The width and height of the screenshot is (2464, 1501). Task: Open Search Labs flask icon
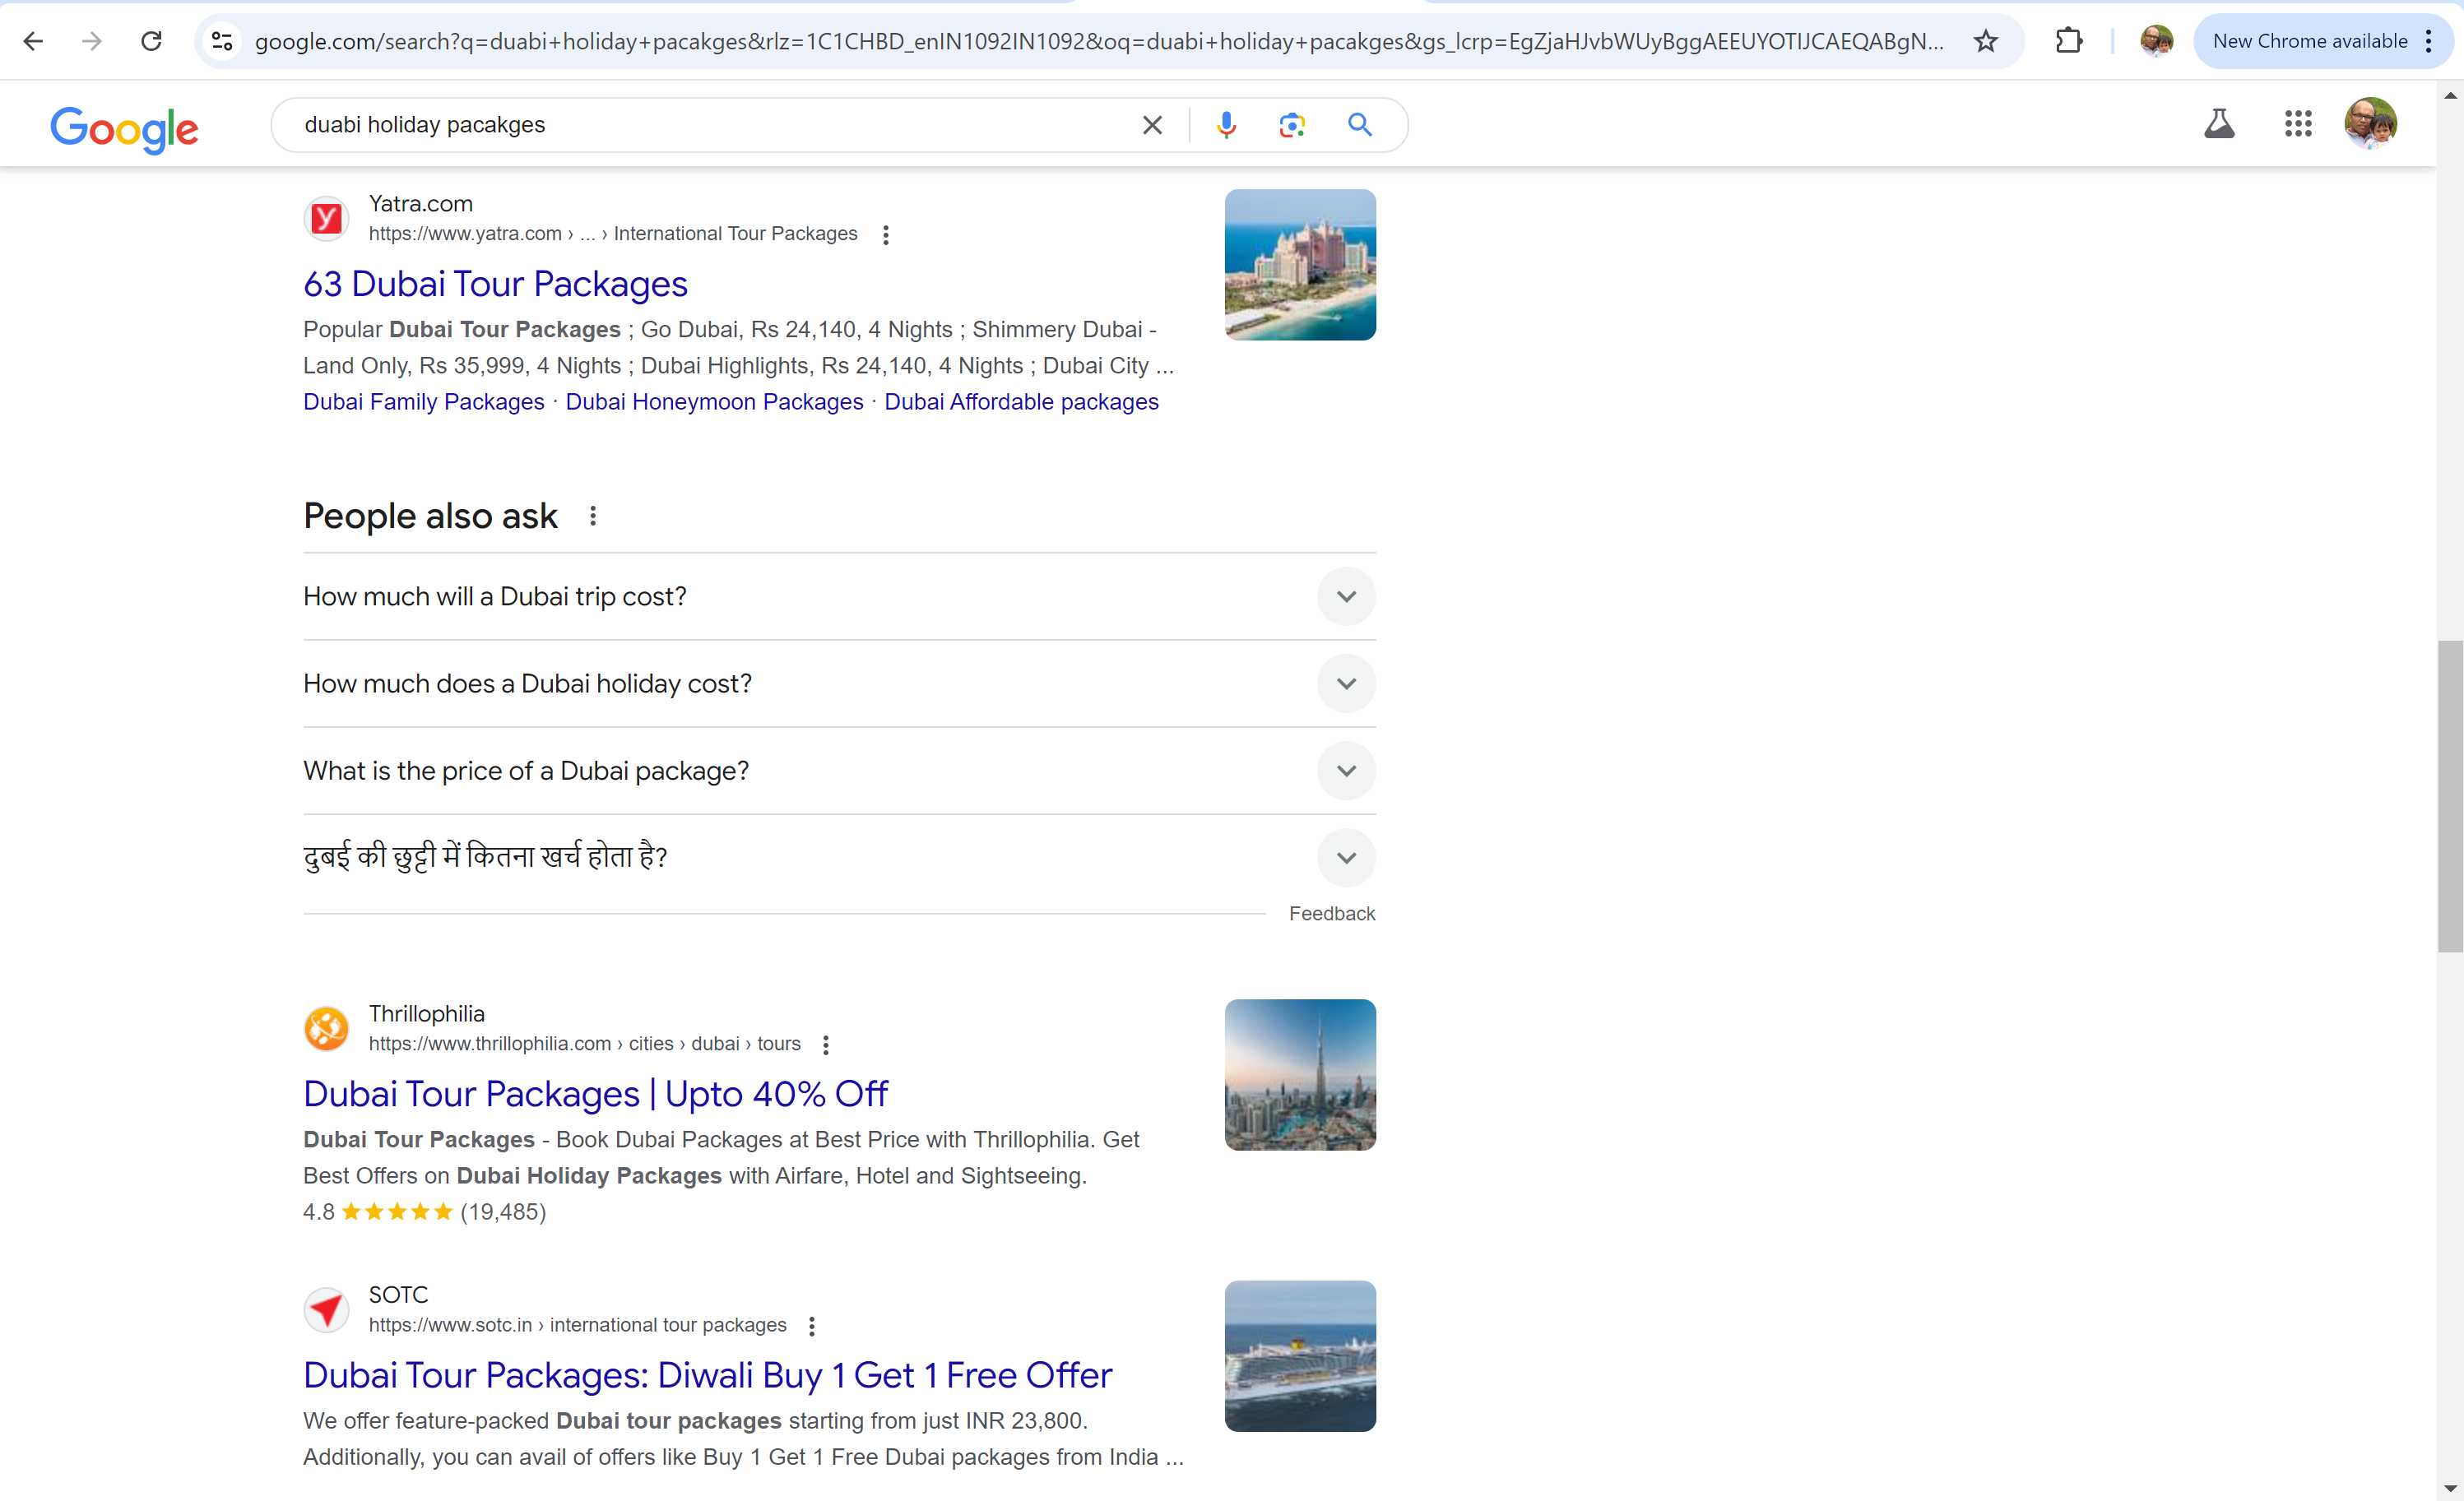[x=2219, y=124]
